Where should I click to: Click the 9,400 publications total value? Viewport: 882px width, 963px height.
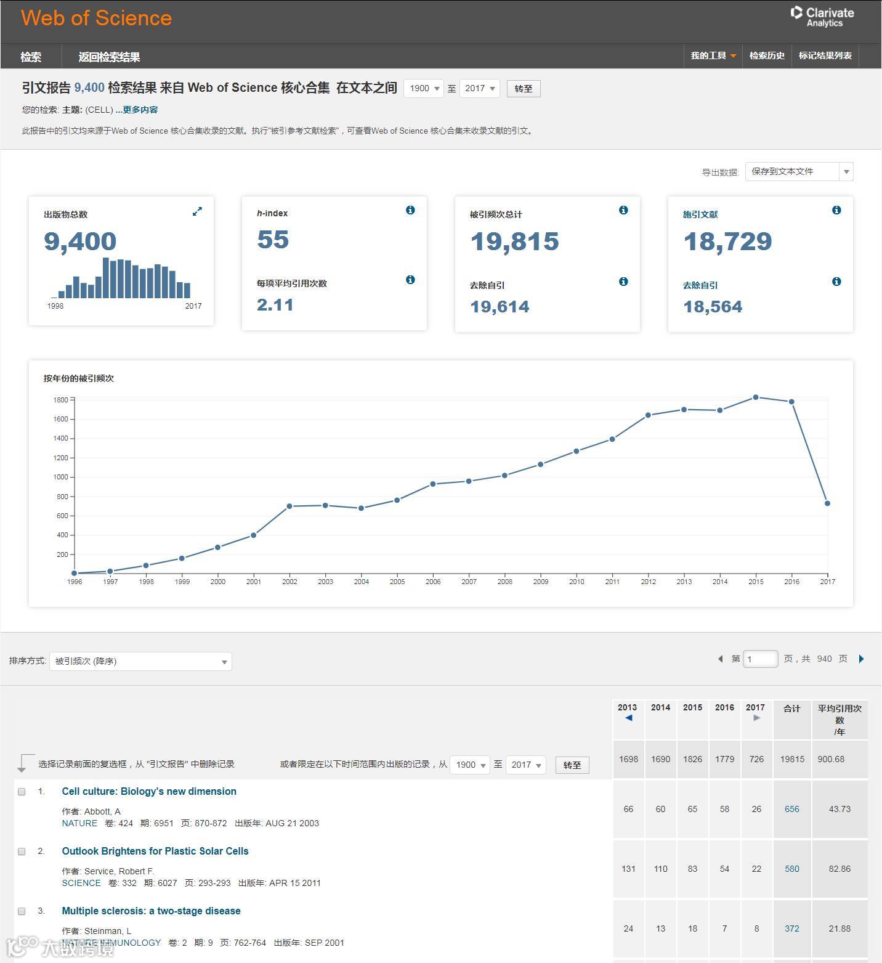click(80, 241)
